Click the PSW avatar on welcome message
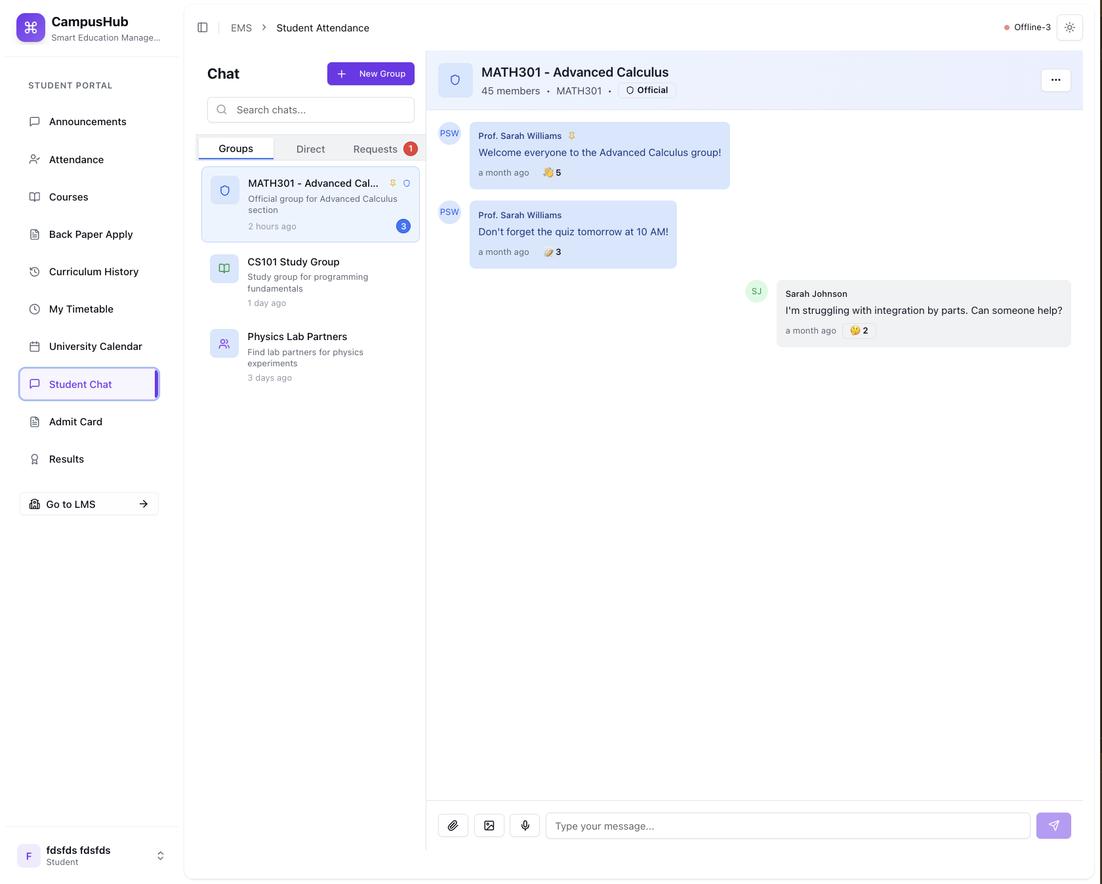Image resolution: width=1102 pixels, height=884 pixels. pyautogui.click(x=449, y=134)
